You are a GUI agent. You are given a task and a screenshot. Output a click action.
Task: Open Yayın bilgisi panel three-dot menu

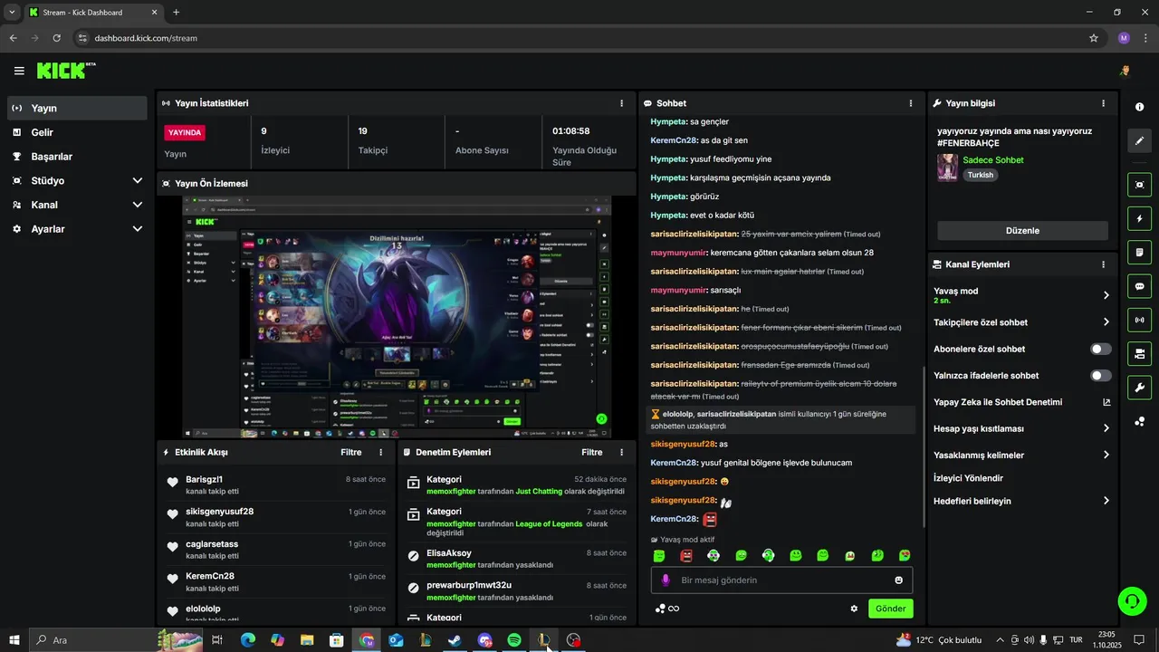point(1103,103)
